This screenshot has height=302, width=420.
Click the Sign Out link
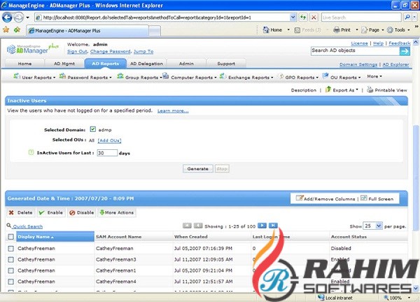pos(77,51)
